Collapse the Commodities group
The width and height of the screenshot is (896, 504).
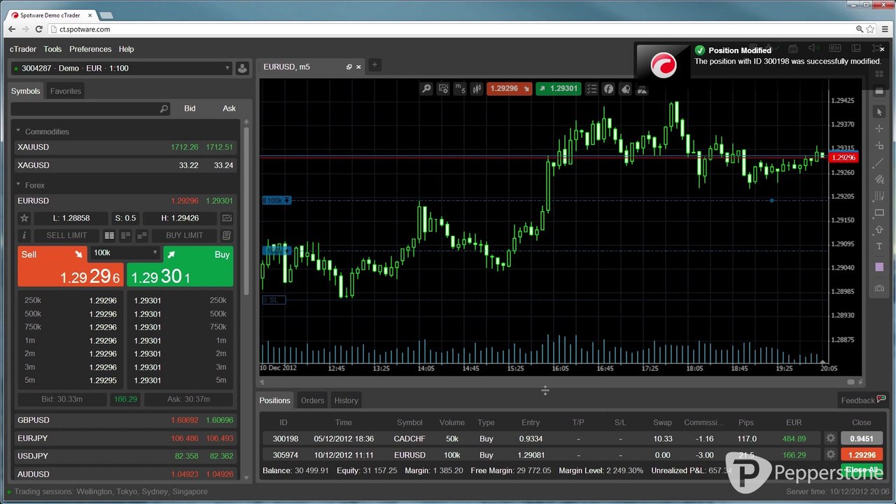[19, 132]
